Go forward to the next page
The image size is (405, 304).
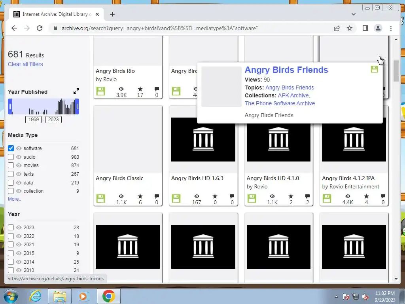(27, 28)
